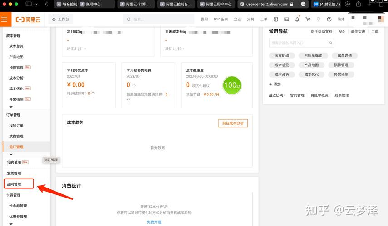The width and height of the screenshot is (388, 226).
Task: Open the notification bell
Action: pos(297,19)
